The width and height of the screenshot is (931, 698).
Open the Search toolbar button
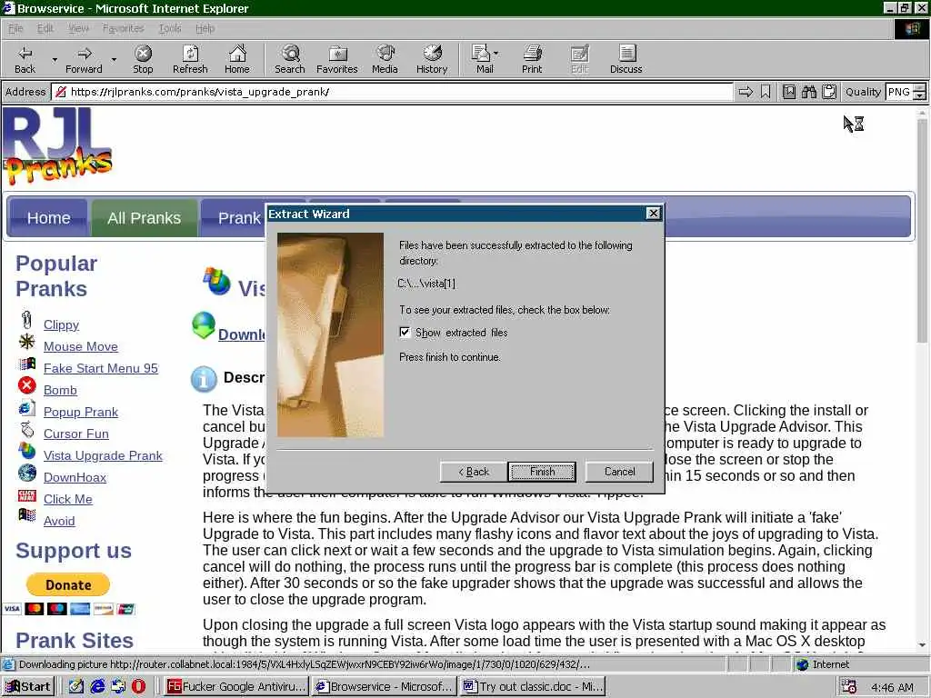pyautogui.click(x=290, y=59)
